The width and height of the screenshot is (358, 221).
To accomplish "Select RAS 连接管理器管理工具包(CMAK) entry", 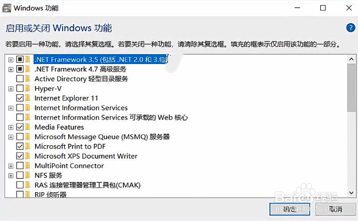I will click(x=87, y=185).
